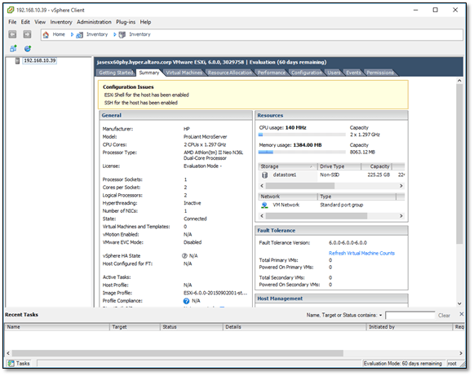Image resolution: width=474 pixels, height=376 pixels.
Task: Click the Memory usage progress bar
Action: tap(302, 153)
